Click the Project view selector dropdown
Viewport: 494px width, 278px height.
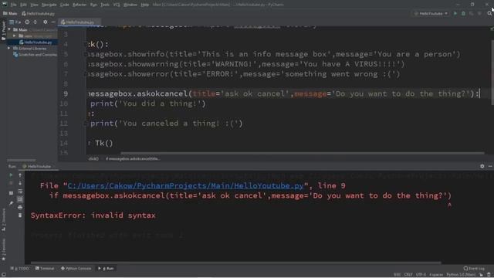click(x=15, y=22)
